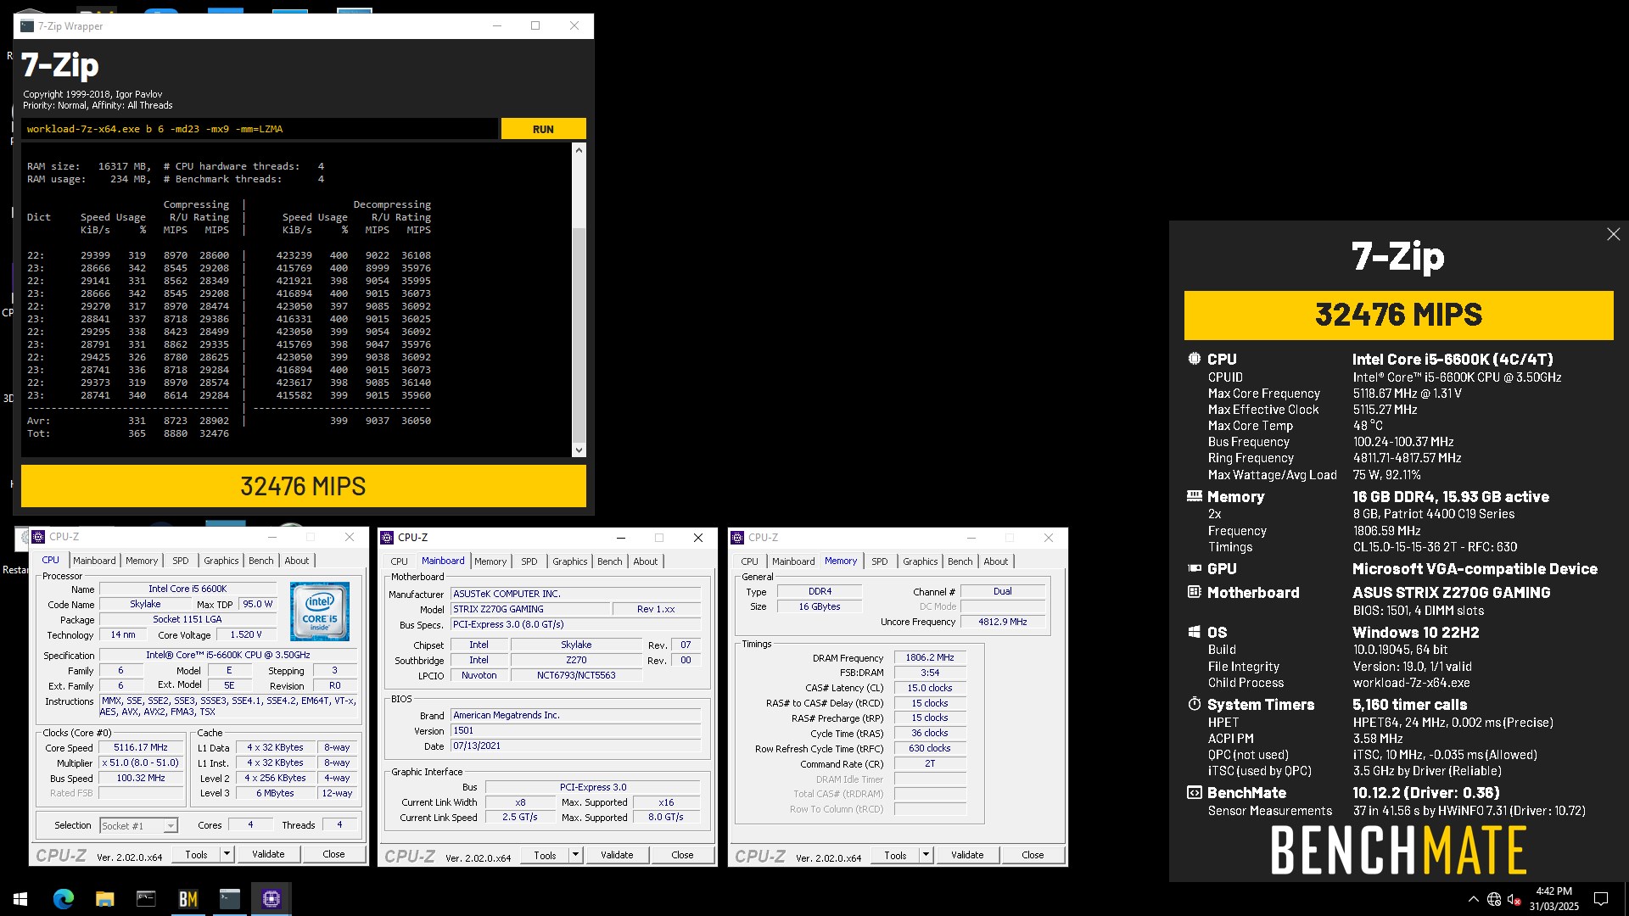Viewport: 1629px width, 916px height.
Task: Click the Uncore Frequency 4812.9 MHz value
Action: click(1003, 622)
